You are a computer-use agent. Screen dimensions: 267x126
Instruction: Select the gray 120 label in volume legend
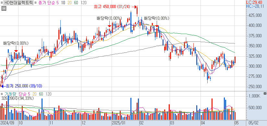pos(49,94)
